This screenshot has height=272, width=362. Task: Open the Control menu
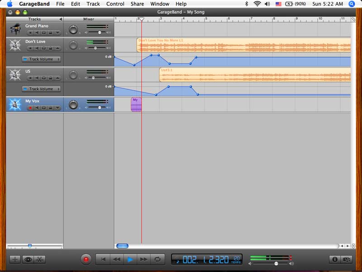(x=115, y=4)
